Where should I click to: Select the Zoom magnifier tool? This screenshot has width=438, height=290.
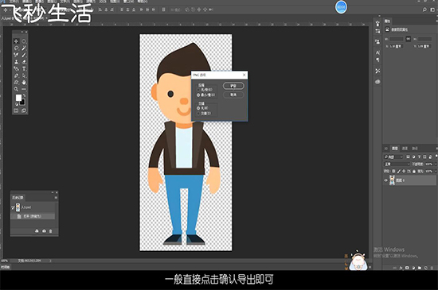pyautogui.click(x=16, y=89)
